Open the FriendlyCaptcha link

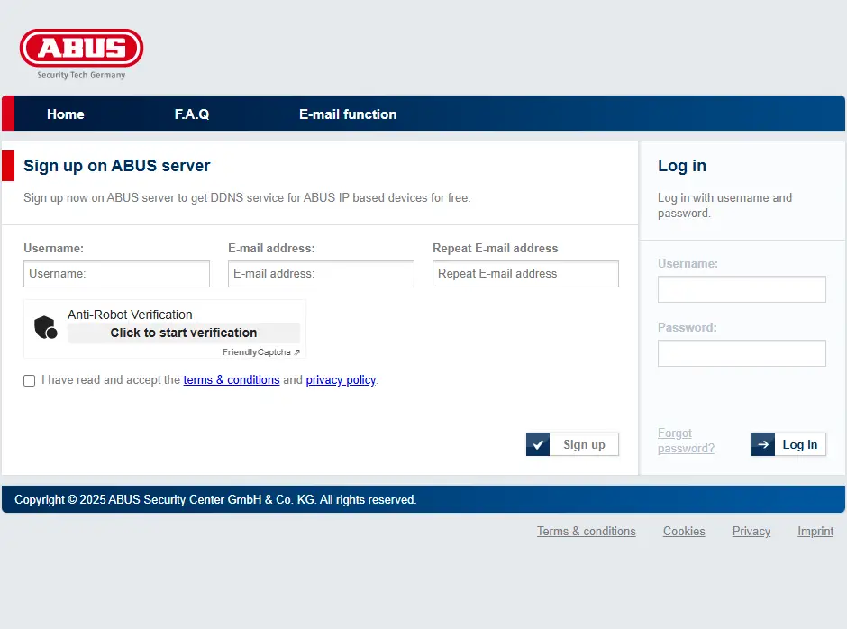pyautogui.click(x=261, y=352)
